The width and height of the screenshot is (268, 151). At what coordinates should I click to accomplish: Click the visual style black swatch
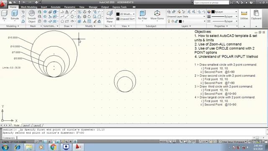(x=118, y=14)
